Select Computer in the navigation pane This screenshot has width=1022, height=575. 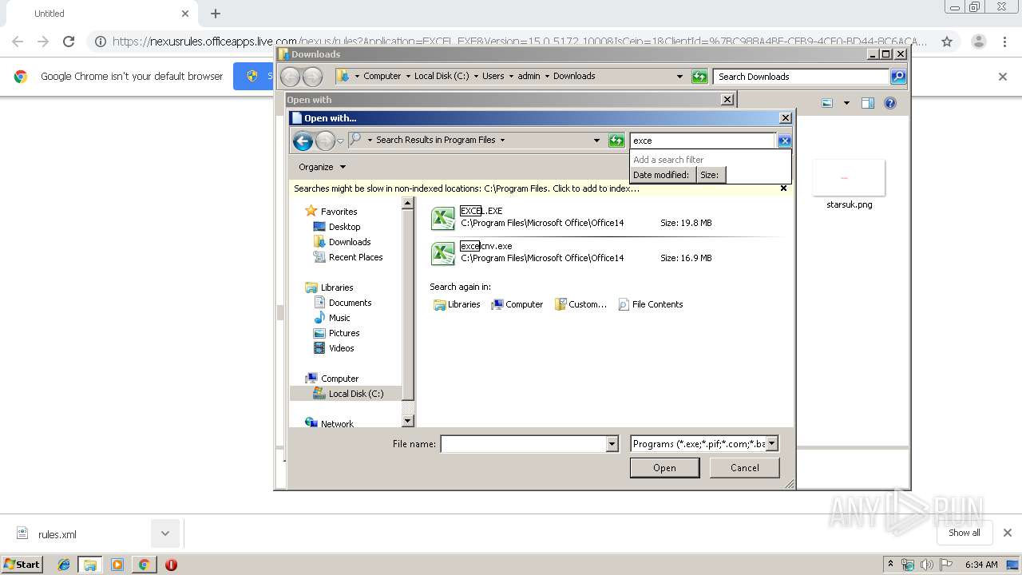[x=339, y=379]
